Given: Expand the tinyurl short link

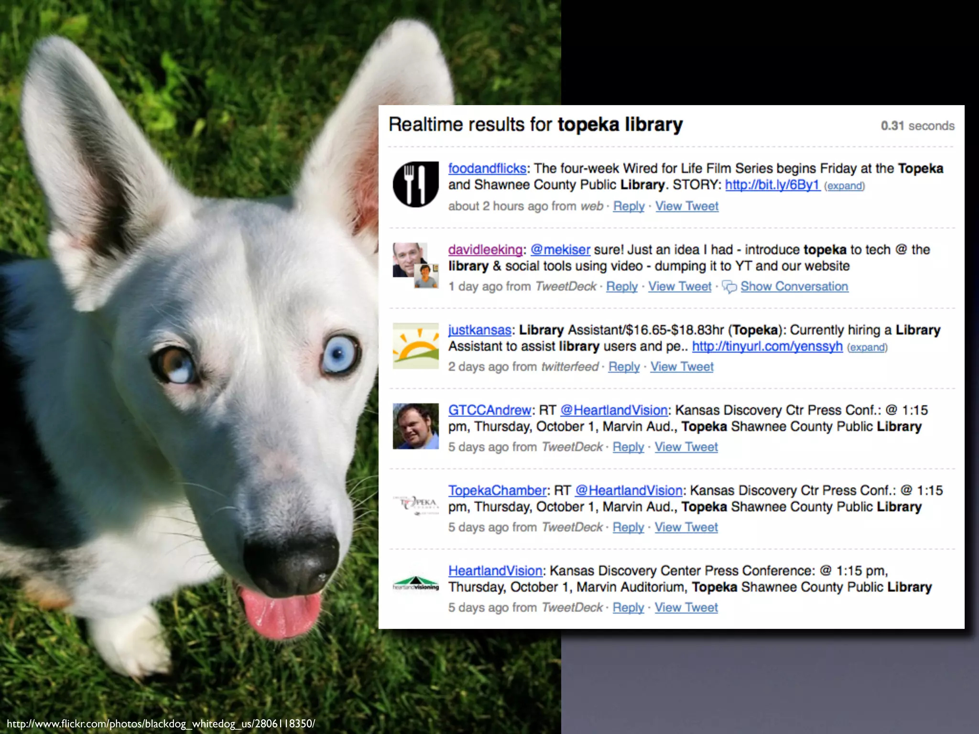Looking at the screenshot, I should 867,347.
